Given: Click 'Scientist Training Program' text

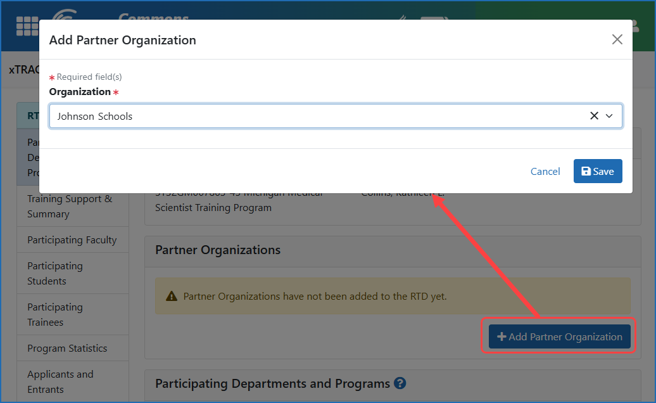Looking at the screenshot, I should tap(213, 208).
